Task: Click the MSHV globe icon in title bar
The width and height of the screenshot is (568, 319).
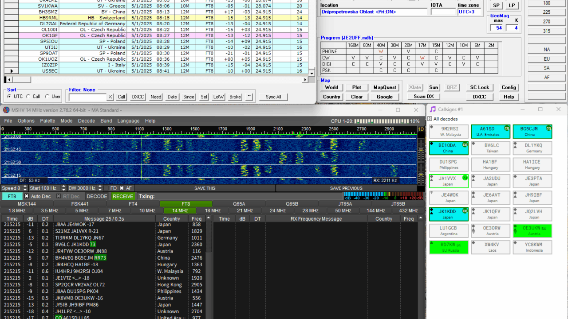Action: pyautogui.click(x=6, y=110)
